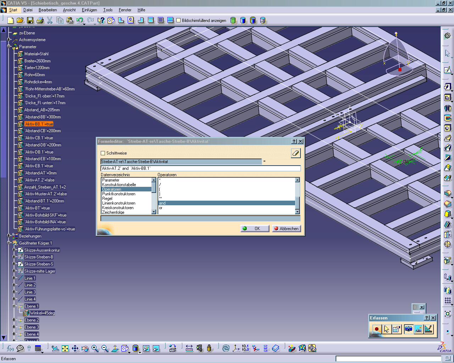The image size is (454, 363).
Task: Click the Print icon in the toolbar
Action: [40, 21]
